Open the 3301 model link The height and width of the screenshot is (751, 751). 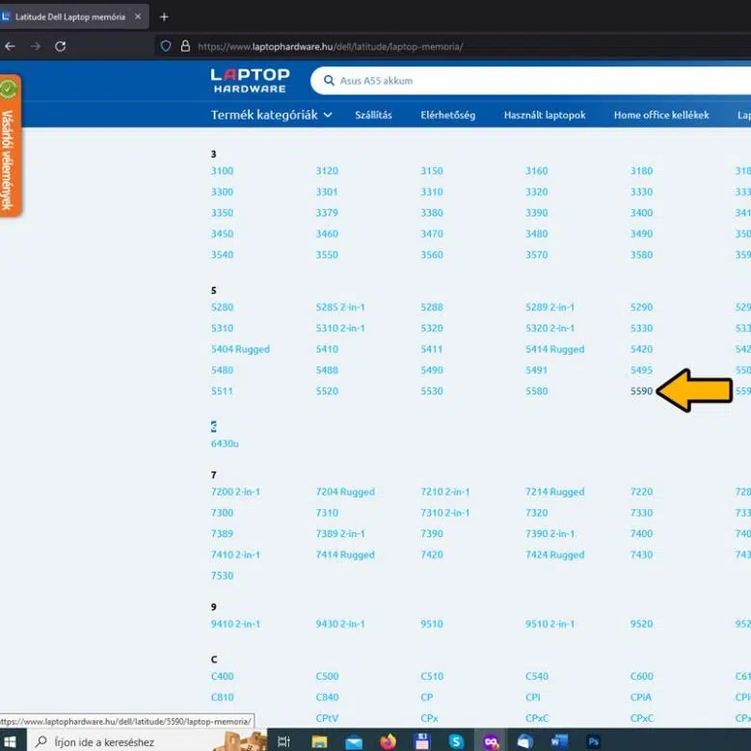[327, 192]
